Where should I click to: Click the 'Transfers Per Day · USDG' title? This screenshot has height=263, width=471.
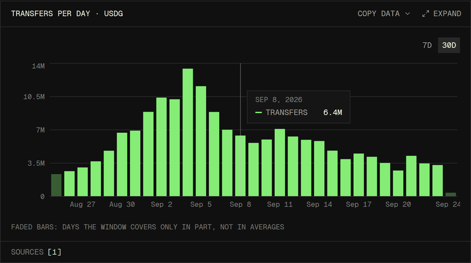click(x=67, y=14)
